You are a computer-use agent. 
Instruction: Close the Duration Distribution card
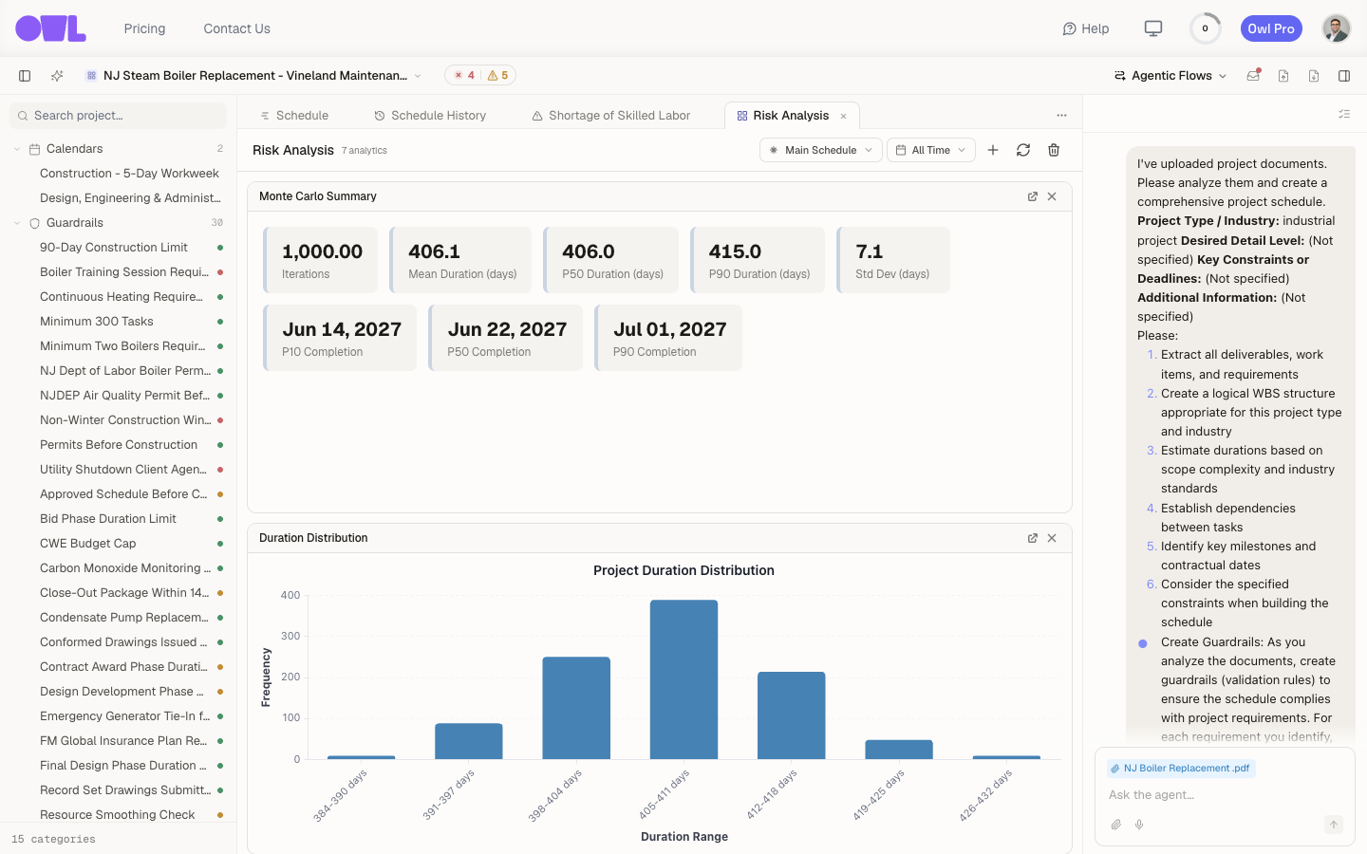click(x=1052, y=538)
